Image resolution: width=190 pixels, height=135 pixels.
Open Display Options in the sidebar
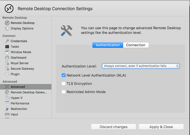click(22, 29)
